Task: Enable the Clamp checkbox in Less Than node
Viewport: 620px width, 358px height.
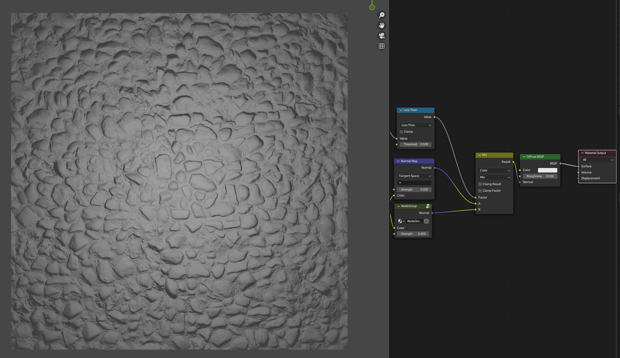Action: (x=401, y=132)
